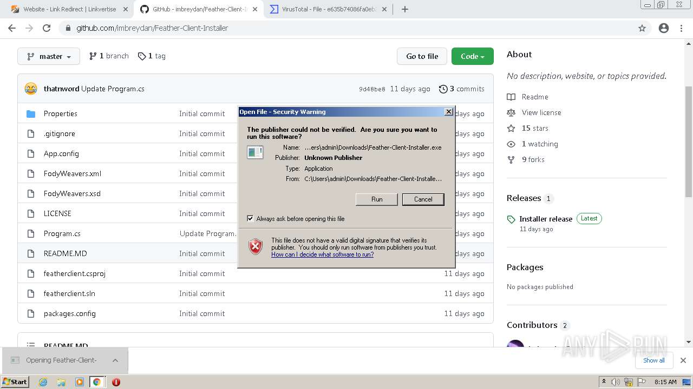Open the App.config file
The image size is (693, 389).
click(x=61, y=153)
